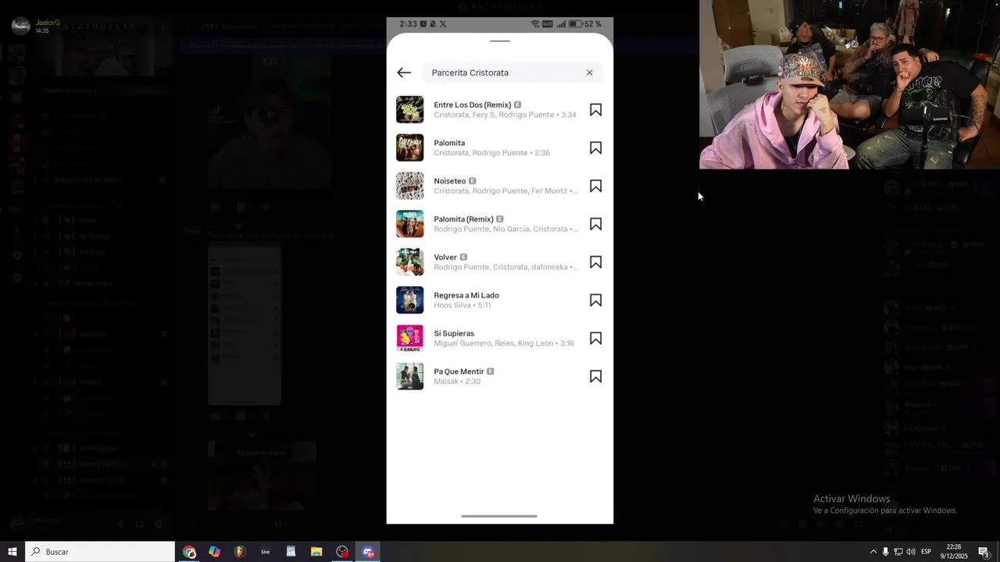Pick the 'Noiseteo' track title
The height and width of the screenshot is (562, 1000).
pyautogui.click(x=450, y=181)
